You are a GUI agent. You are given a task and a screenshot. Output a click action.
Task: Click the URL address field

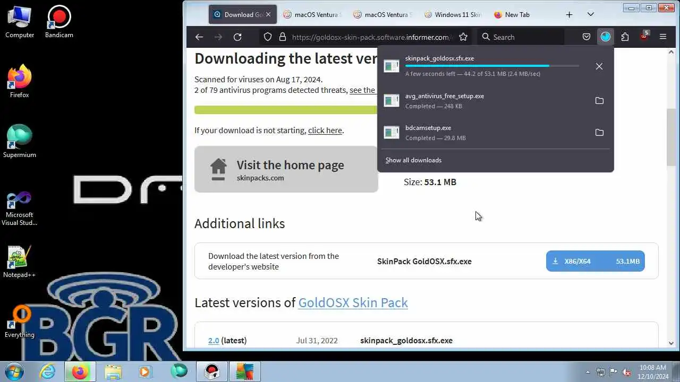pyautogui.click(x=370, y=37)
